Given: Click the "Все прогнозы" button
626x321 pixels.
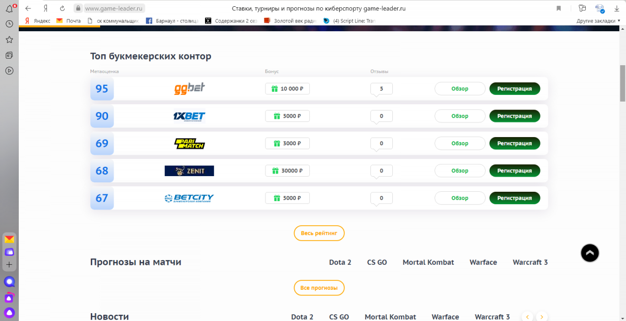Looking at the screenshot, I should tap(319, 288).
